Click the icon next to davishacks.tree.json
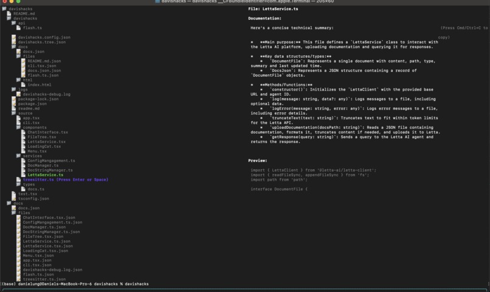Image resolution: width=490 pixels, height=292 pixels. 14,42
